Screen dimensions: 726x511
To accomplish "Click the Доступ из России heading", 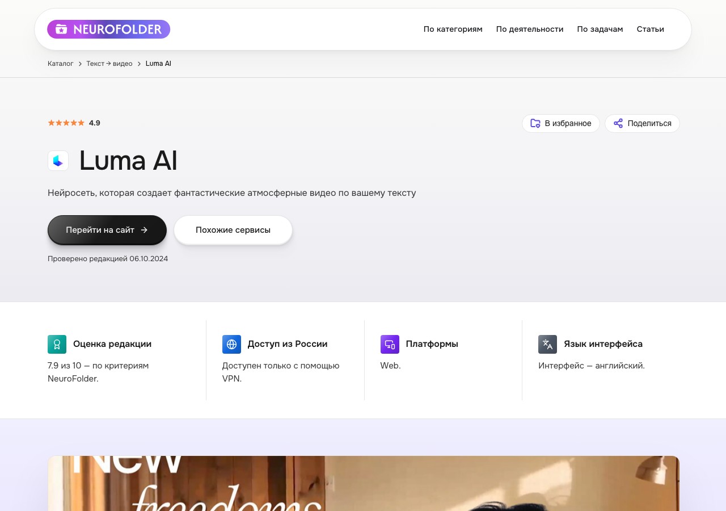I will (288, 344).
